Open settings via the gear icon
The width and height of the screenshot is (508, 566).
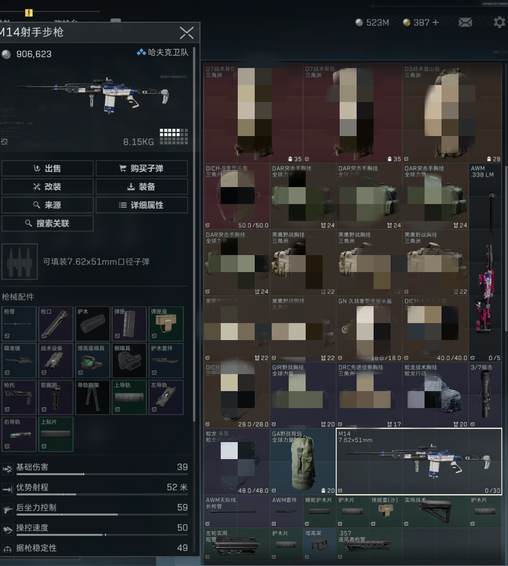499,22
